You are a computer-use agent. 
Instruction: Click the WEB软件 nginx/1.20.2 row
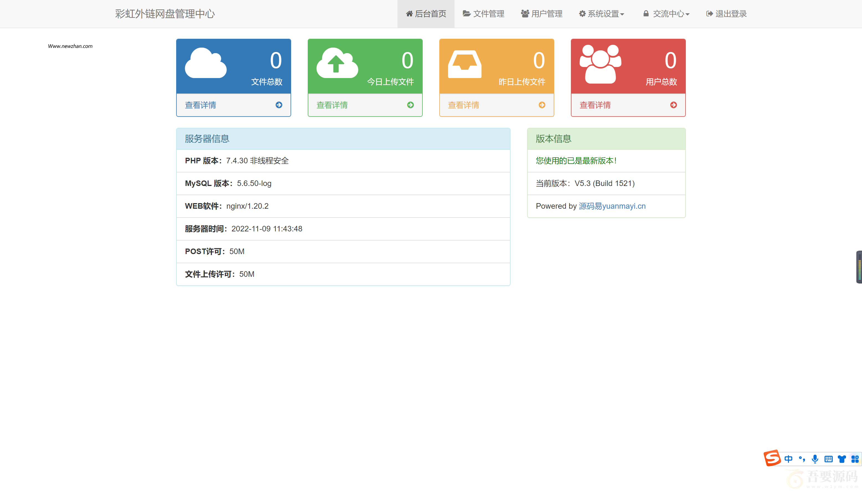point(343,206)
